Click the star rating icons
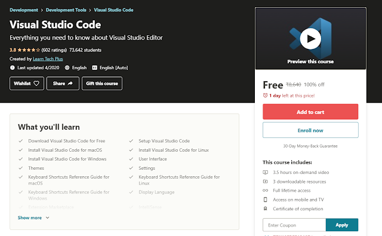The height and width of the screenshot is (236, 382). 29,50
